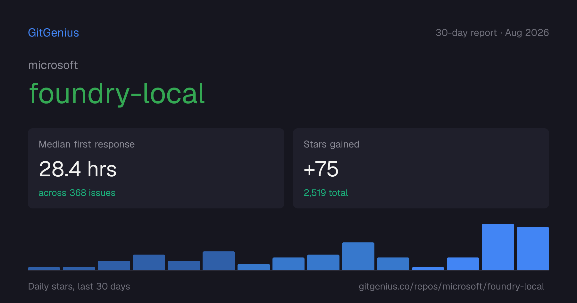The width and height of the screenshot is (577, 303).
Task: Click the GitGenius brand name
Action: (x=54, y=33)
